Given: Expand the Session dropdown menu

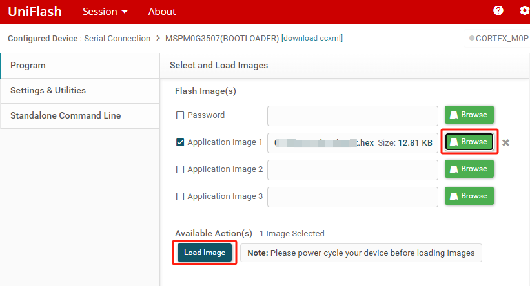Looking at the screenshot, I should coord(105,12).
